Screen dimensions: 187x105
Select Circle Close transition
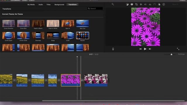point(23,36)
